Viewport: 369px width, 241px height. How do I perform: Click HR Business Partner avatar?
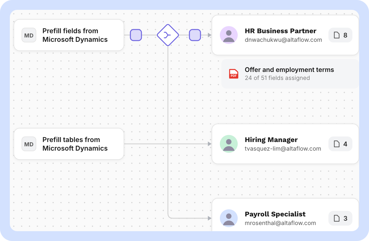tap(229, 35)
